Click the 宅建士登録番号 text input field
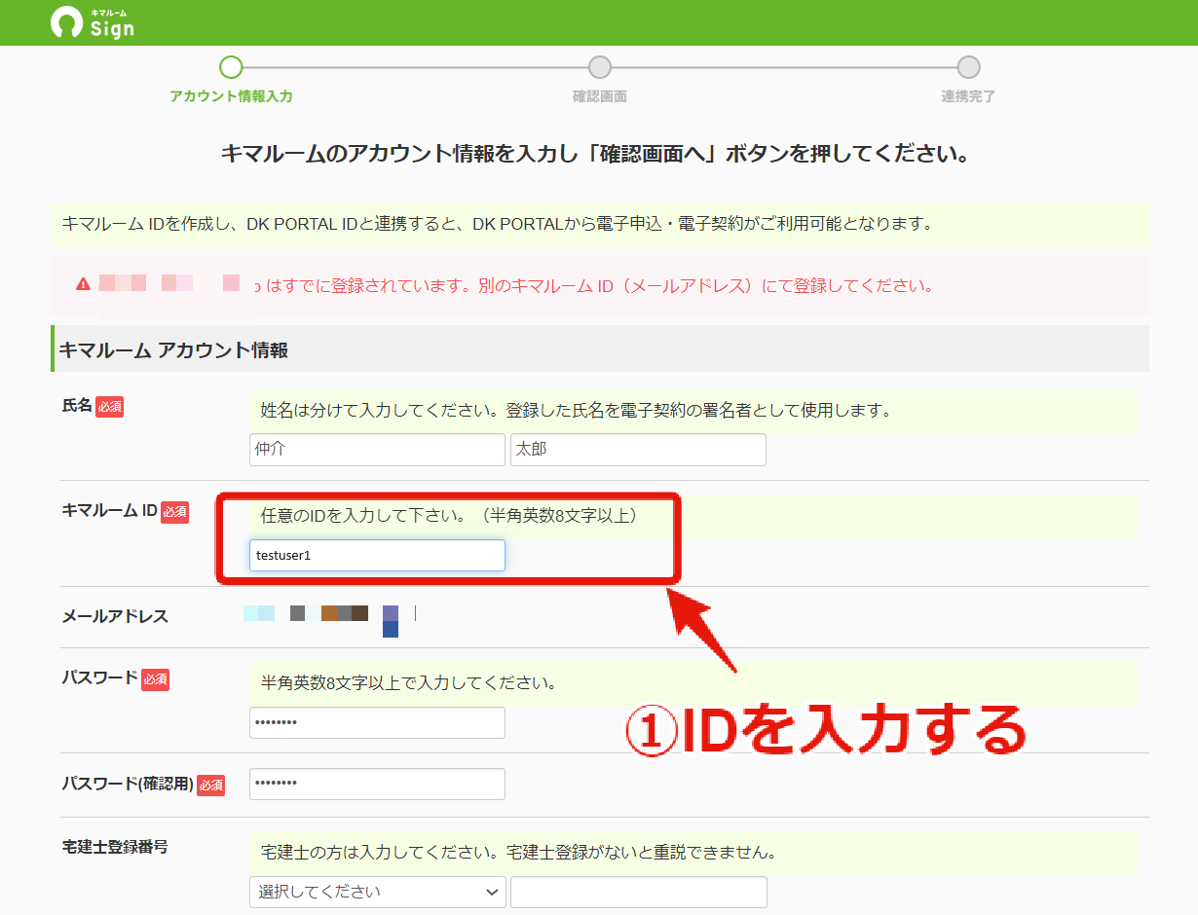The width and height of the screenshot is (1198, 915). point(639,893)
